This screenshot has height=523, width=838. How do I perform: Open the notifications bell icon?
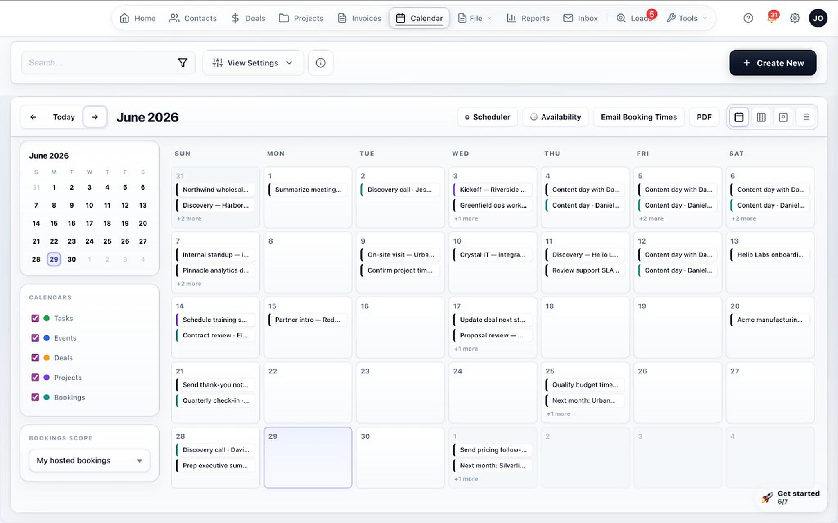click(771, 18)
